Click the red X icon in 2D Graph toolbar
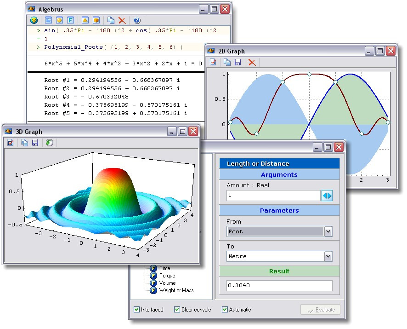 tap(252, 63)
